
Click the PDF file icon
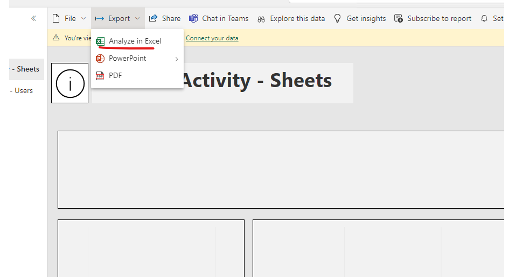pyautogui.click(x=100, y=76)
